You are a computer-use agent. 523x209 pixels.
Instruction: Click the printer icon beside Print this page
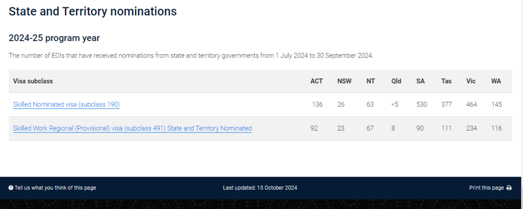point(509,188)
